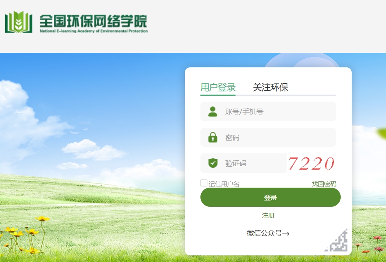Focus the 验证码 captcha input field

click(x=243, y=163)
